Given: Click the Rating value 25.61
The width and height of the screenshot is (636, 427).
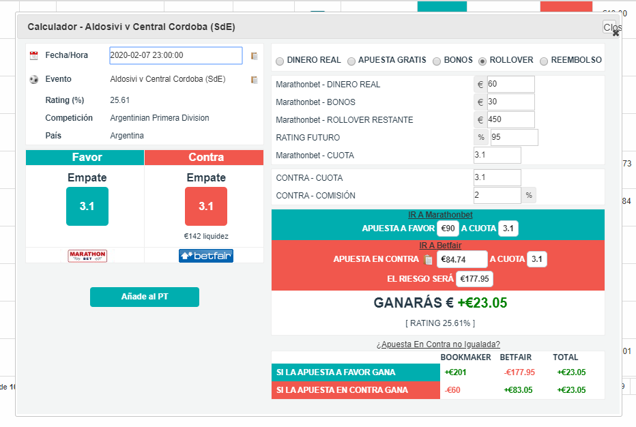Looking at the screenshot, I should [119, 100].
